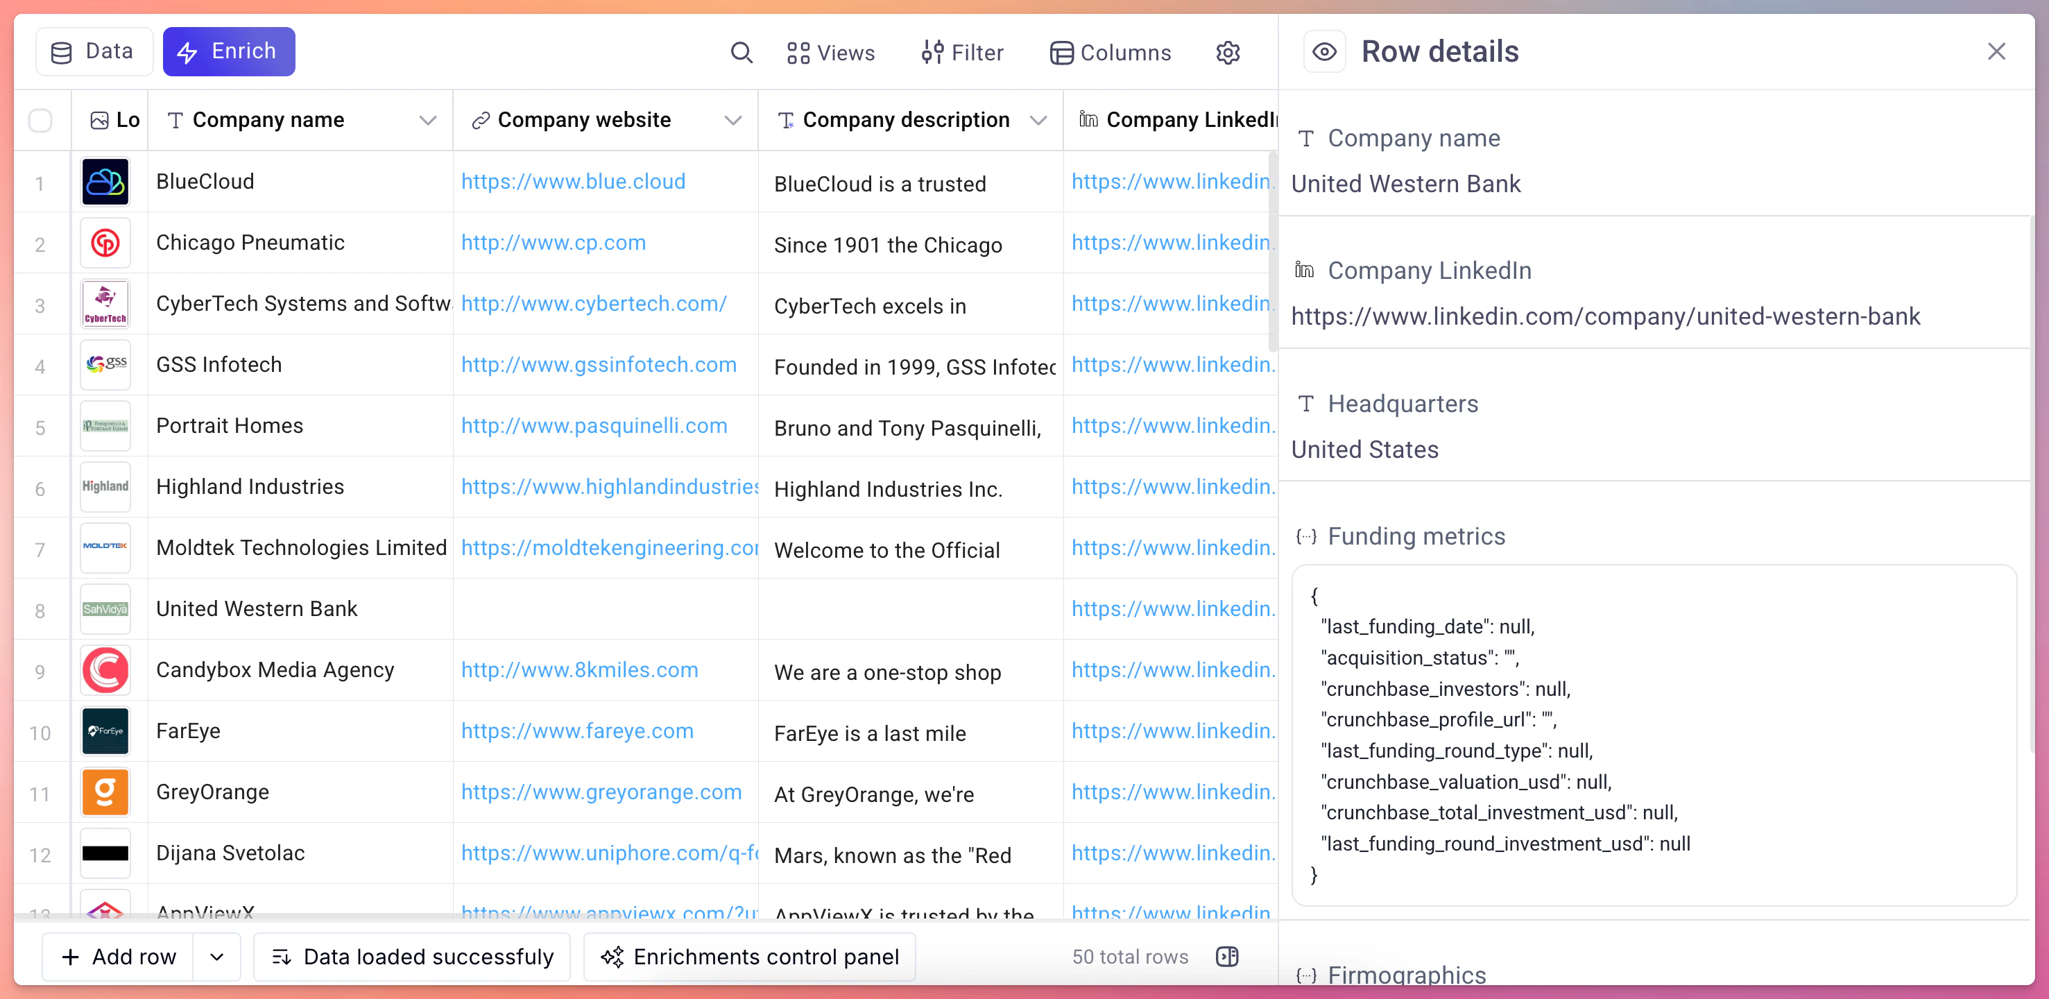This screenshot has height=999, width=2049.
Task: Click the Logo column header image icon
Action: pyautogui.click(x=99, y=120)
